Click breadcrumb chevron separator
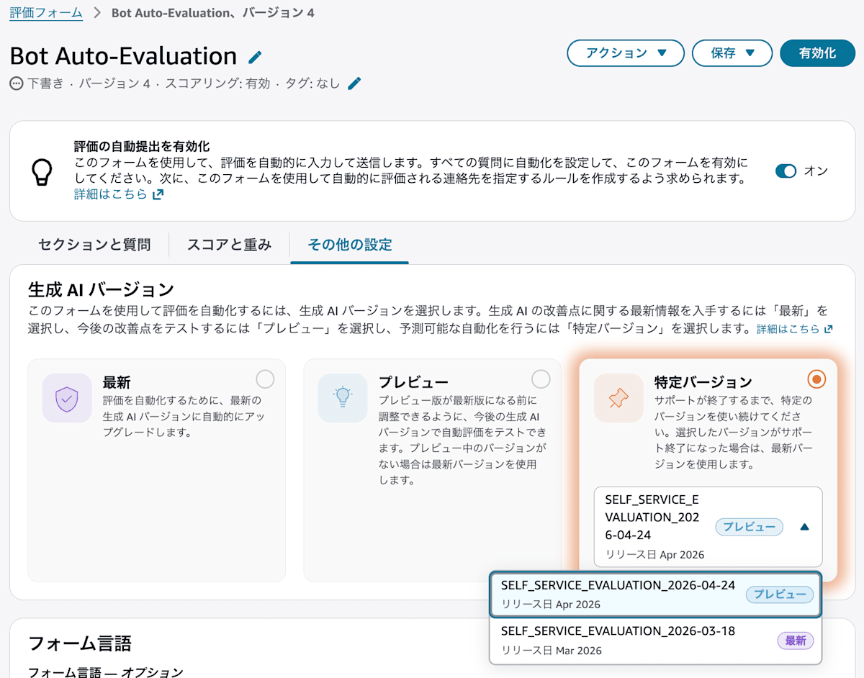Image resolution: width=864 pixels, height=678 pixels. pyautogui.click(x=97, y=13)
